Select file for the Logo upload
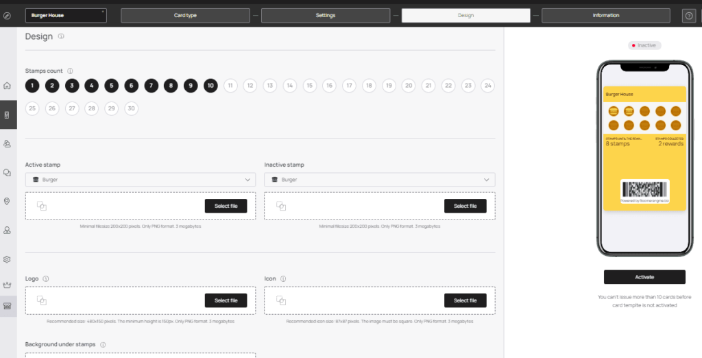Viewport: 702px width, 358px height. (x=226, y=300)
